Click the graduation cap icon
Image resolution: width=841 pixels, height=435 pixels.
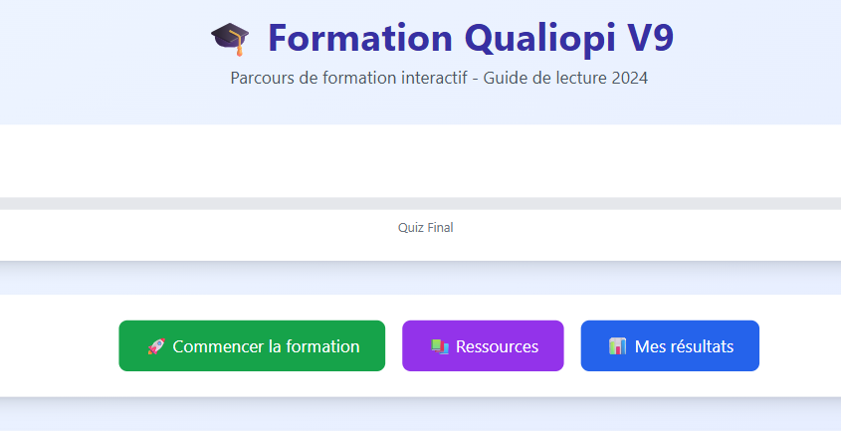coord(230,39)
